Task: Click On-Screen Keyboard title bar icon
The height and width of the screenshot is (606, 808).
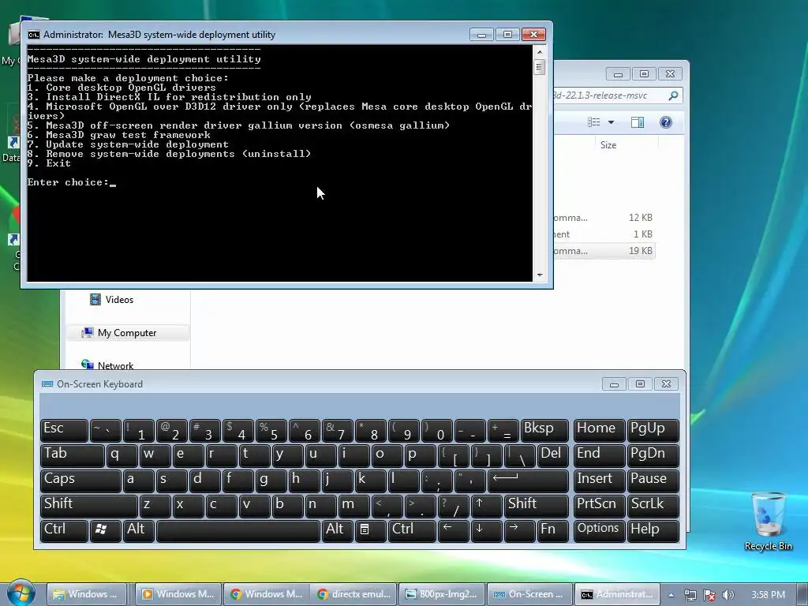Action: click(47, 384)
